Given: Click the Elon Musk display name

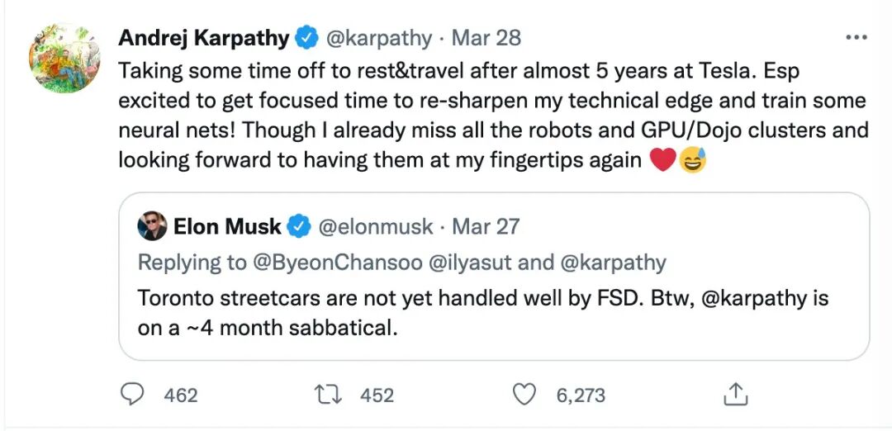Looking at the screenshot, I should point(227,225).
